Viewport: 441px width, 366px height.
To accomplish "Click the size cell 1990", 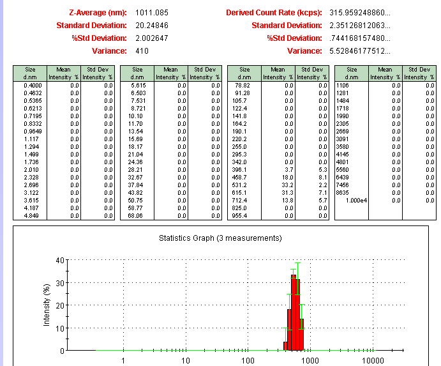I will [342, 116].
